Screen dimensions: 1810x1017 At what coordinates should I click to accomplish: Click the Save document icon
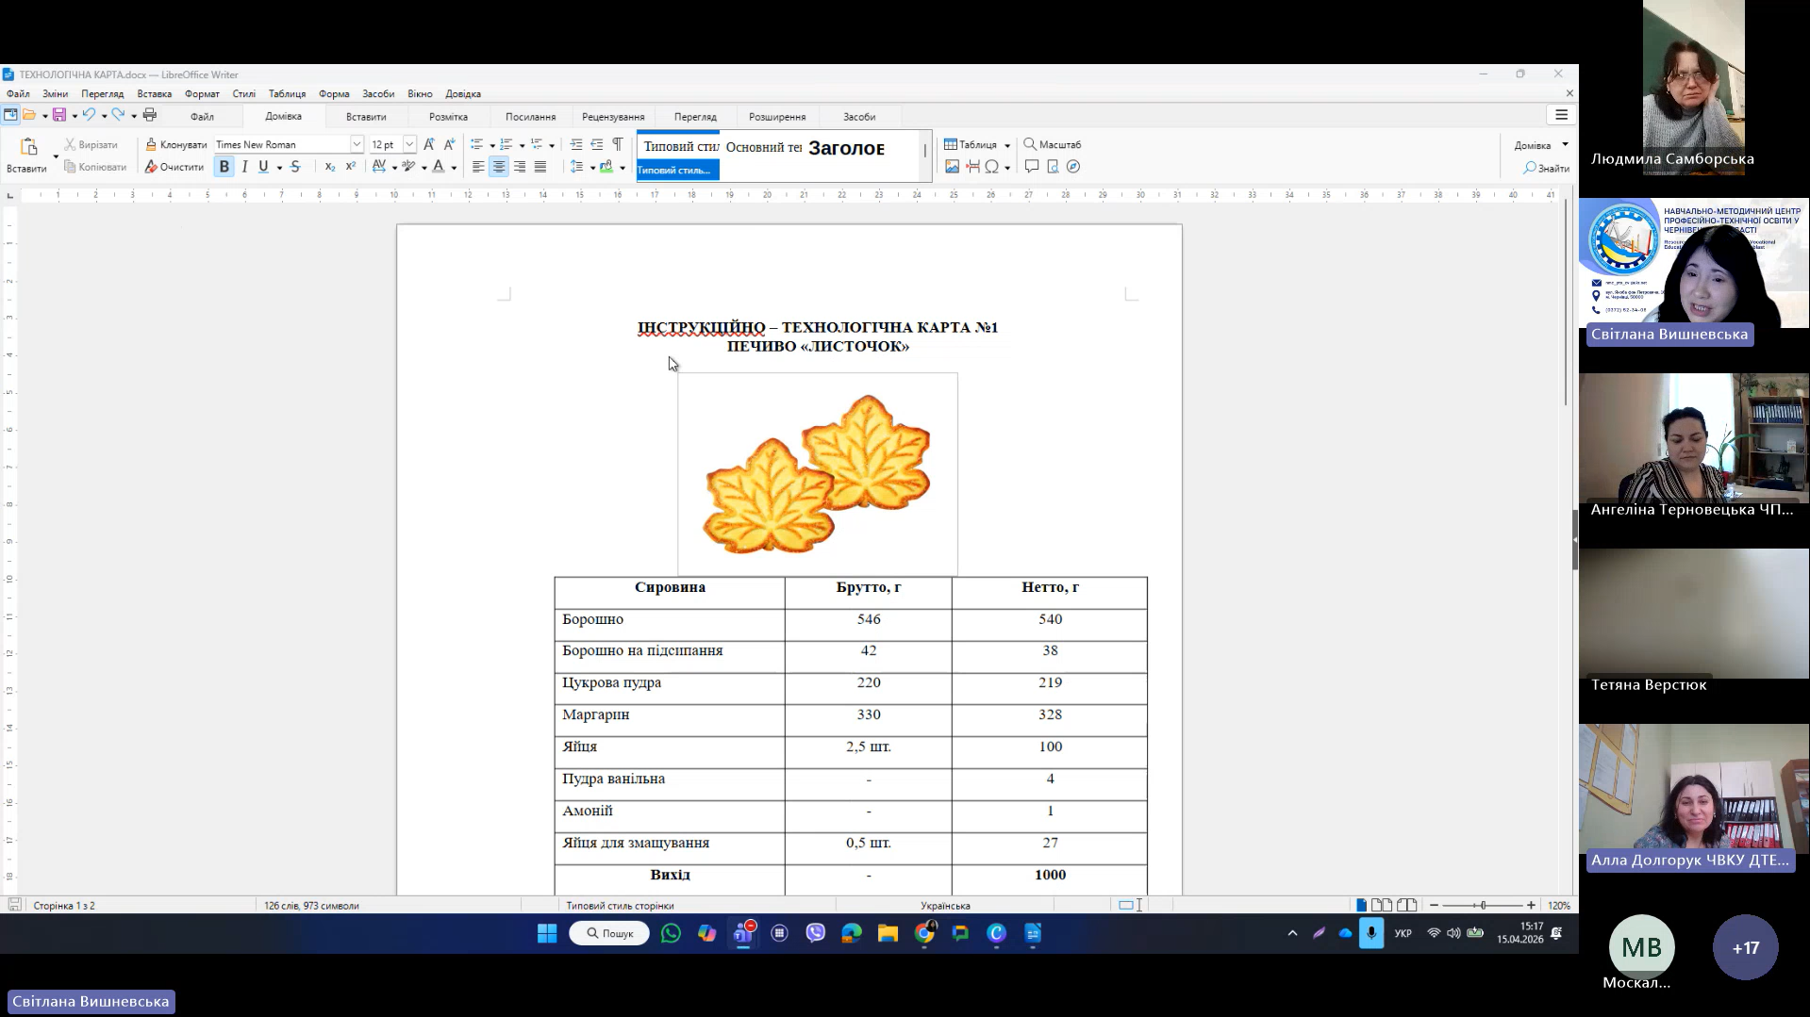coord(58,115)
